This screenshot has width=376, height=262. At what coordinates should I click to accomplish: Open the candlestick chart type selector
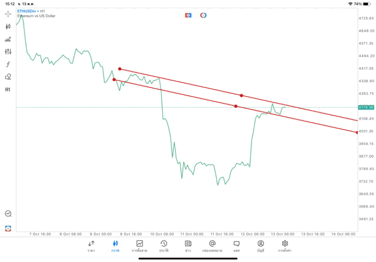pyautogui.click(x=8, y=26)
